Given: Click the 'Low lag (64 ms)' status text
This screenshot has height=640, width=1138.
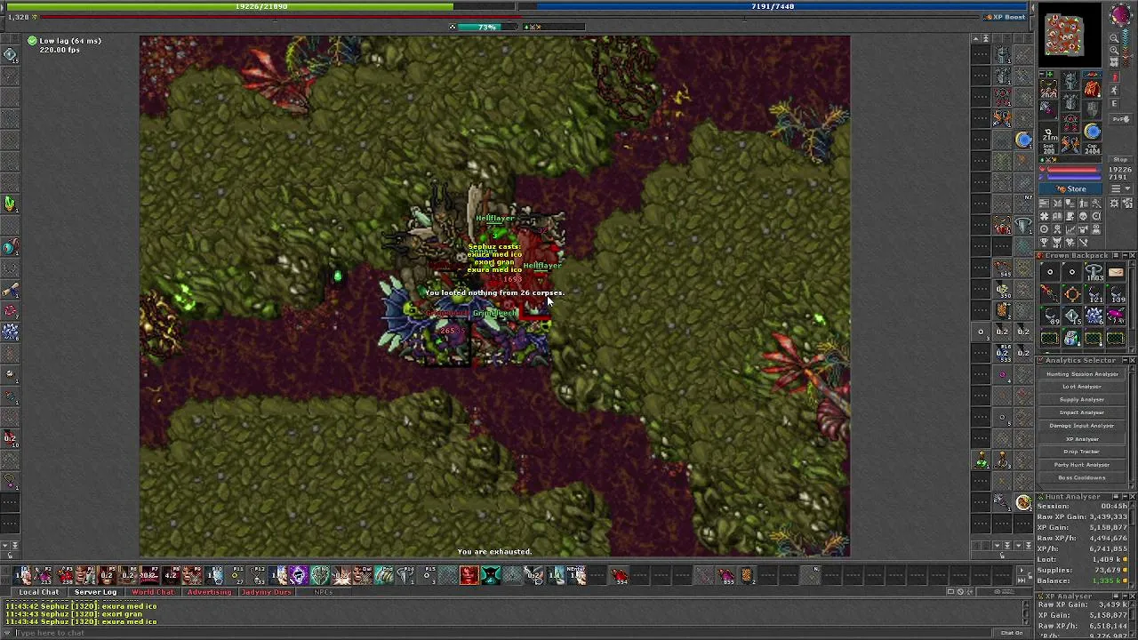Looking at the screenshot, I should (x=70, y=41).
